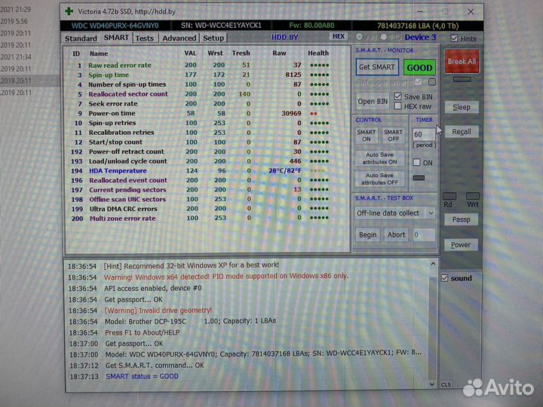The height and width of the screenshot is (407, 543).
Task: Click the CLS clear log button
Action: [446, 384]
